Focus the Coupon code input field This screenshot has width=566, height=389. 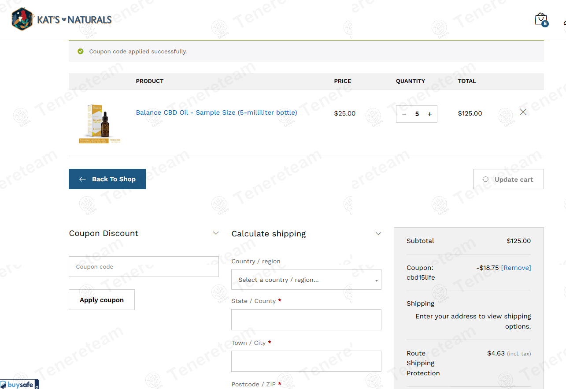pyautogui.click(x=144, y=267)
